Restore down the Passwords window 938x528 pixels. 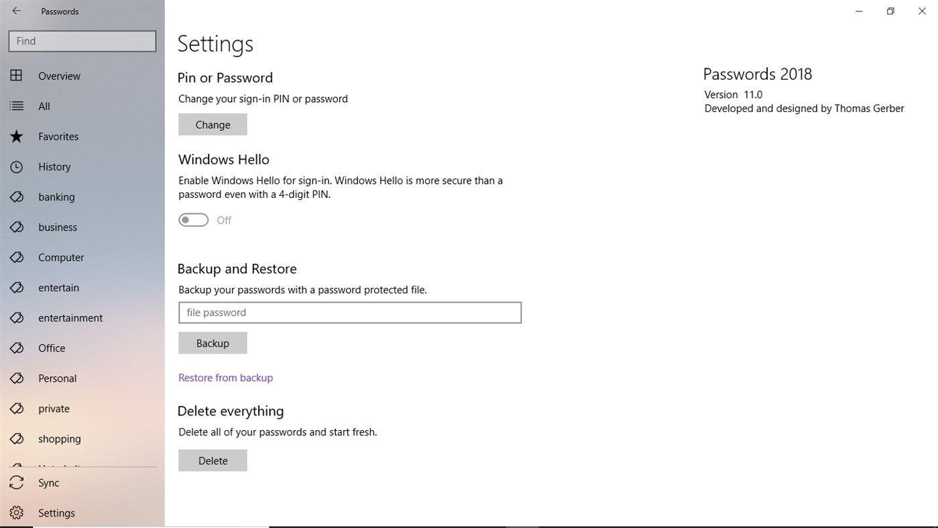pos(890,11)
